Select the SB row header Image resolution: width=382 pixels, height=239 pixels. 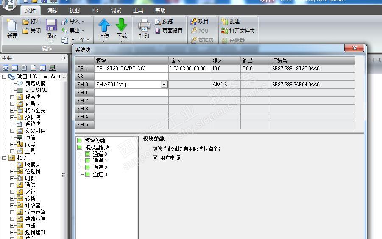[85, 77]
